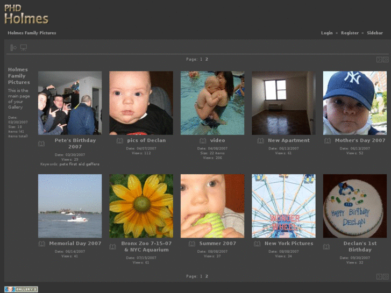Image resolution: width=391 pixels, height=293 pixels.
Task: Click the Gallery 2 badge icon
Action: (x=21, y=289)
